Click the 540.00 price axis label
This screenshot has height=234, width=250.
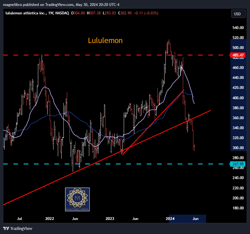pyautogui.click(x=238, y=28)
